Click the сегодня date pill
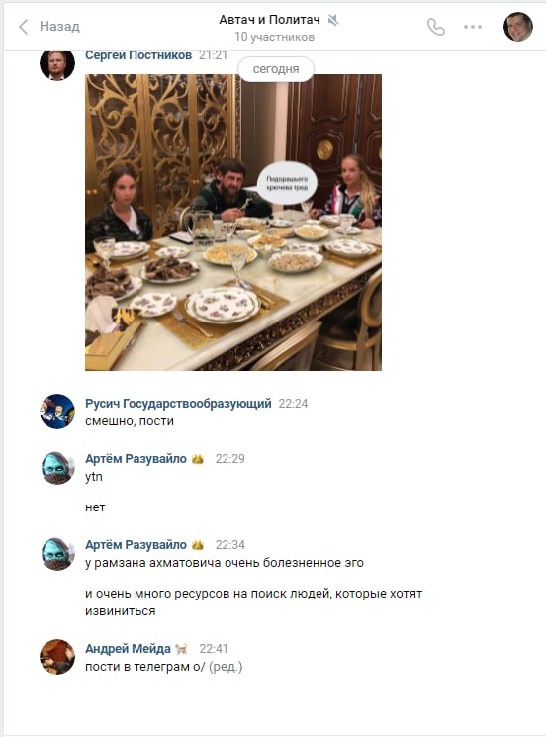The width and height of the screenshot is (546, 737). [x=276, y=69]
